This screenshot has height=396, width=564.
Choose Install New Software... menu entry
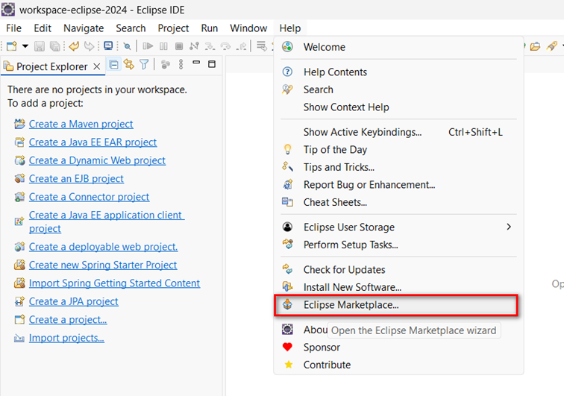(352, 287)
